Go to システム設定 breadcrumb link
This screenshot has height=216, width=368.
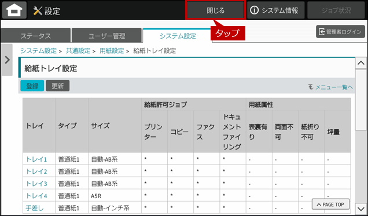38,51
